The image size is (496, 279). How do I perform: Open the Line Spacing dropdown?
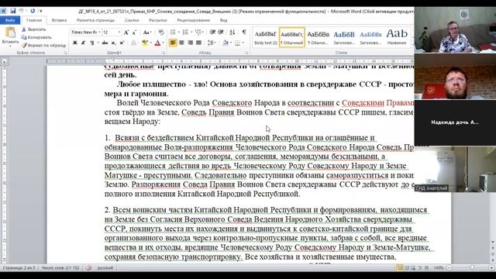212,43
